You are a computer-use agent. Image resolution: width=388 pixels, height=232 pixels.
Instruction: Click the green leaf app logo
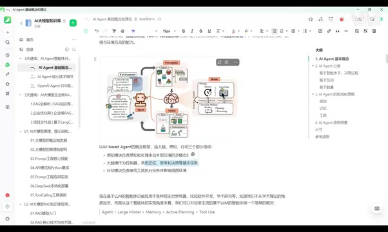(8, 20)
